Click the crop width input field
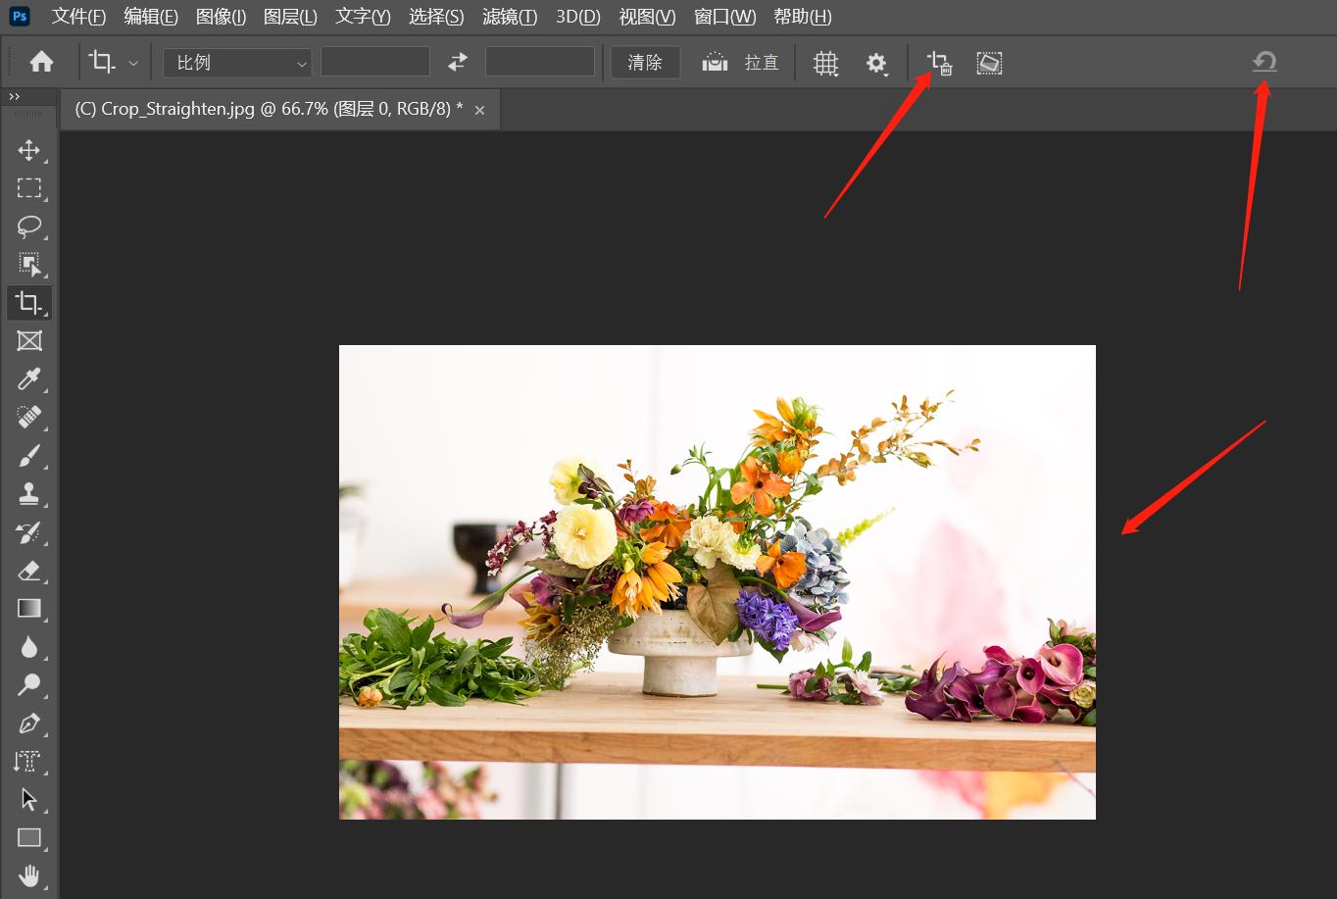Image resolution: width=1337 pixels, height=899 pixels. click(374, 61)
